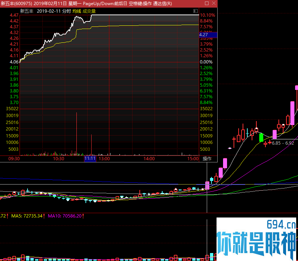Maximize the 新五丰 intraday popup window
Screen dimensions: 298x261
click(x=207, y=3)
